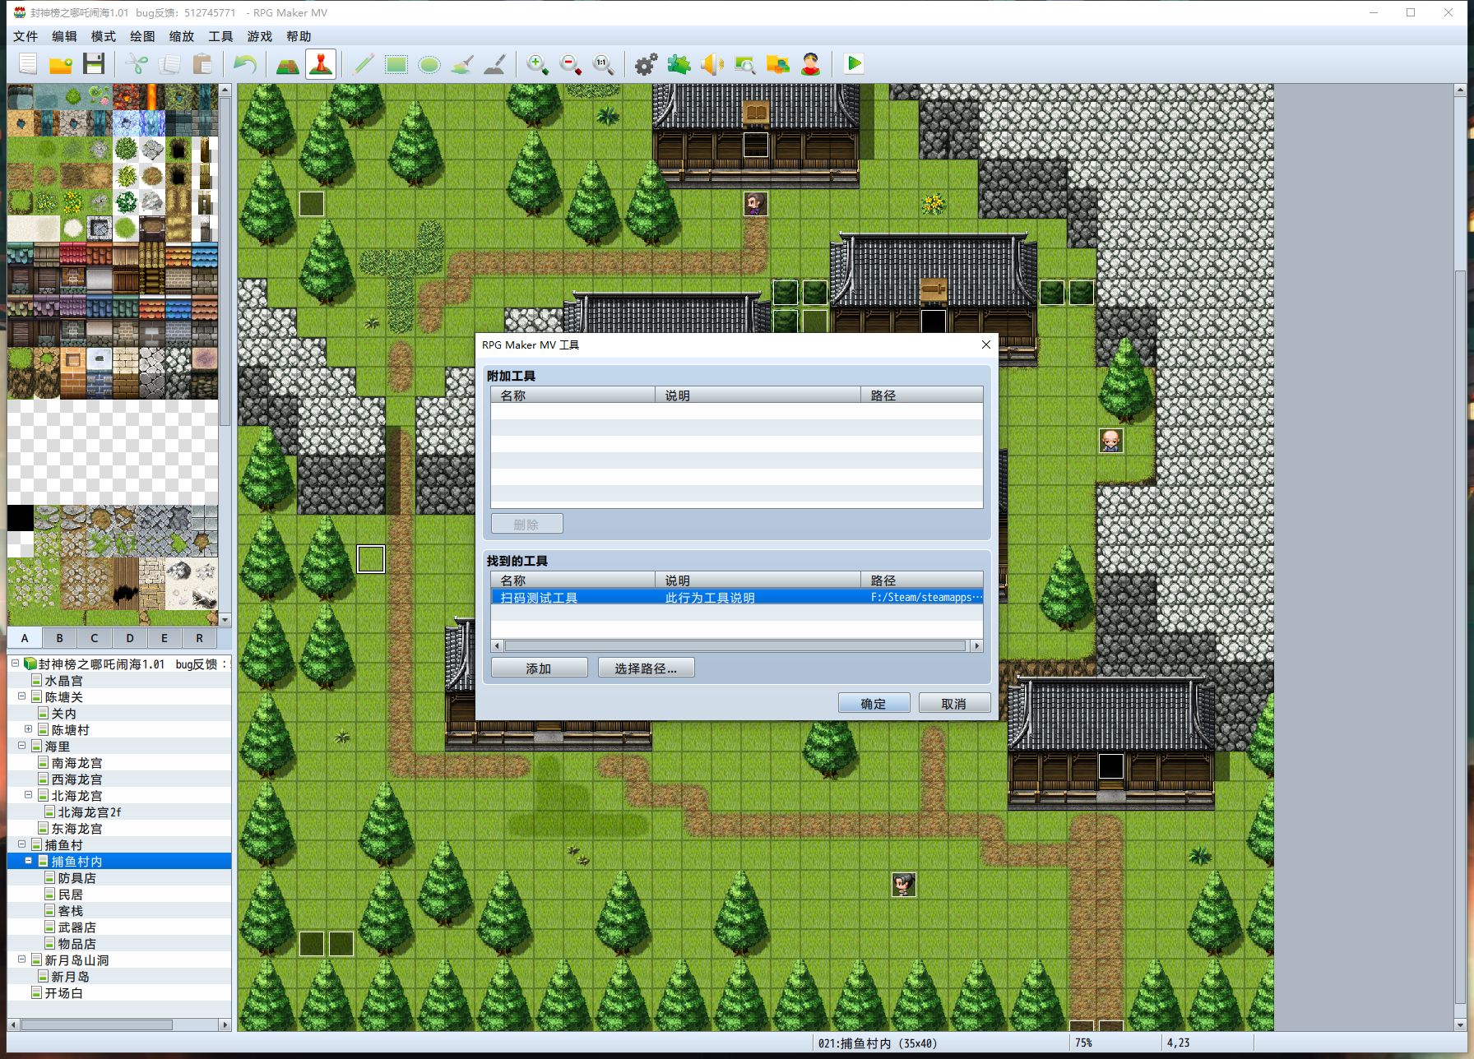Select the 东海龙宫 map in tree

tap(76, 828)
